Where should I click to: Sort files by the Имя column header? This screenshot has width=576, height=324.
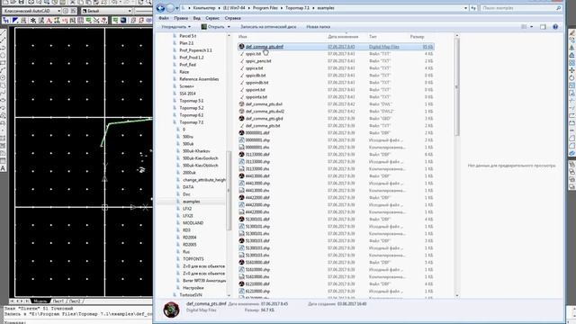[x=243, y=37]
